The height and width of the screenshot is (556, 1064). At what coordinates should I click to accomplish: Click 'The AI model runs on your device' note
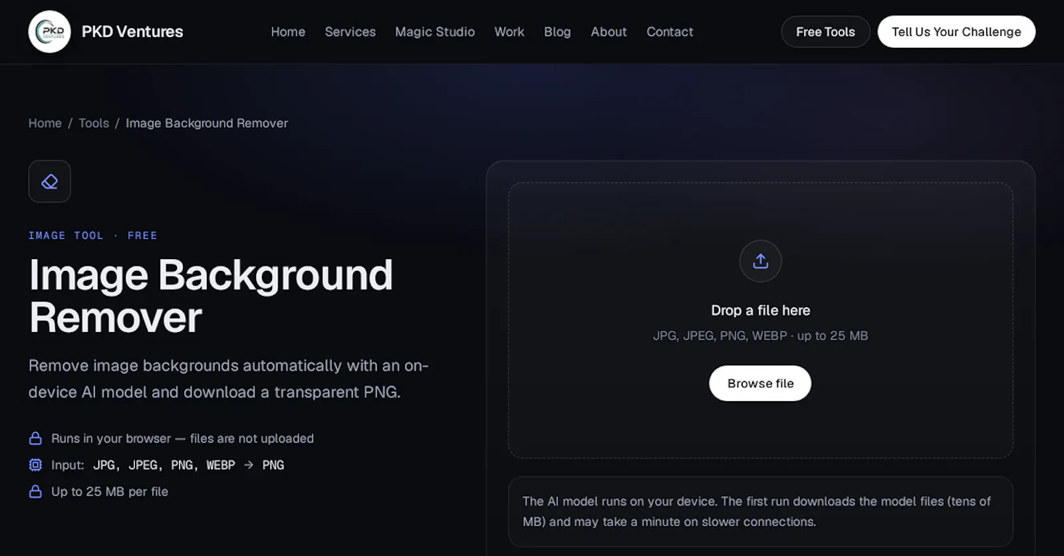click(x=761, y=511)
